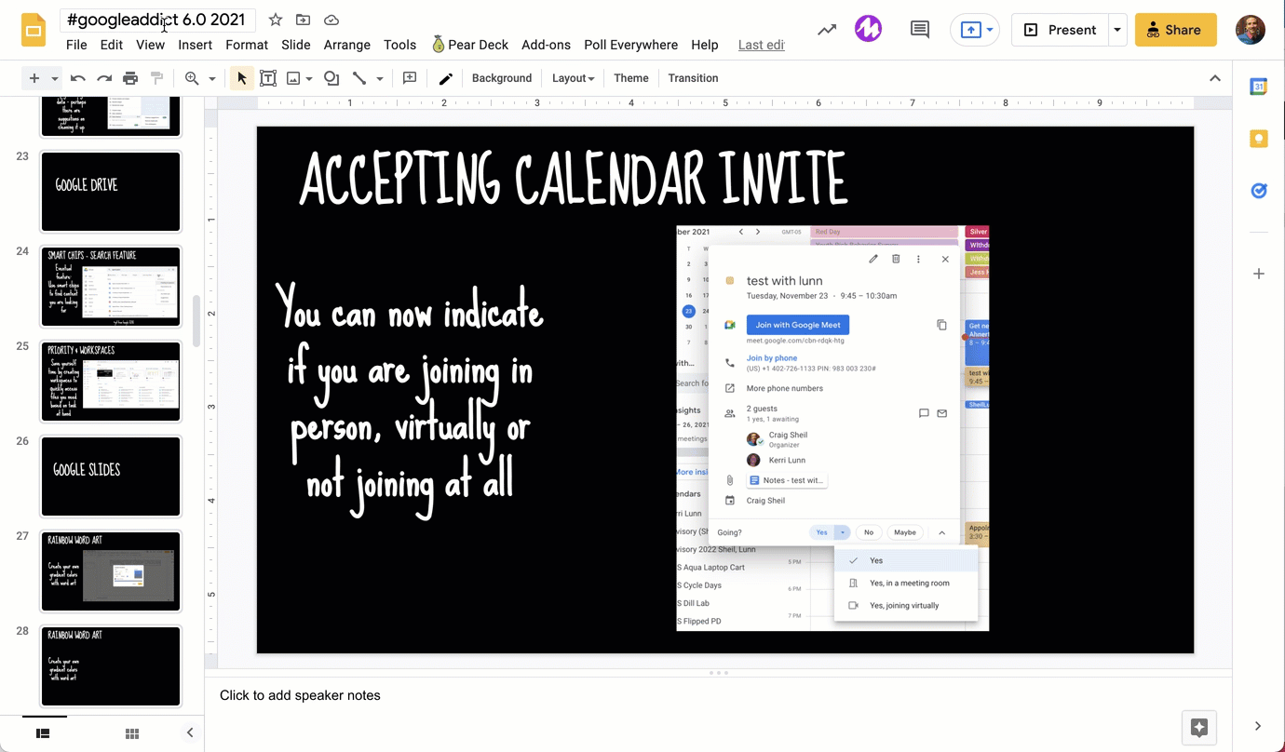
Task: Click the Share button
Action: coord(1176,30)
